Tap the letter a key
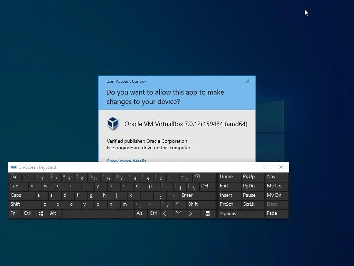Viewport: 354px width, 266px height. 41,196
